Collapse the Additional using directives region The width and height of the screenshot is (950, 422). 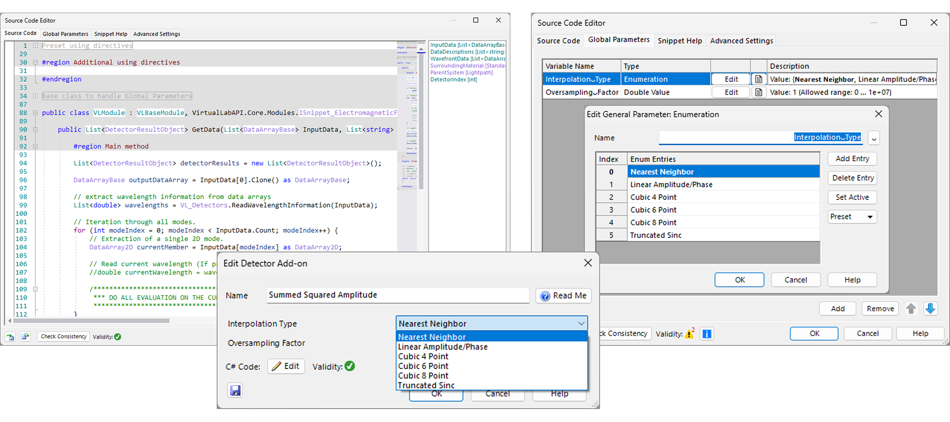coord(36,62)
